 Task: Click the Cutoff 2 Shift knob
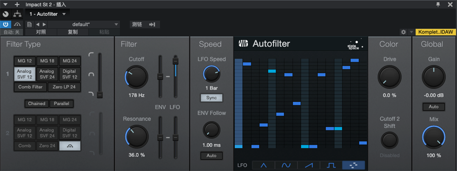point(390,140)
